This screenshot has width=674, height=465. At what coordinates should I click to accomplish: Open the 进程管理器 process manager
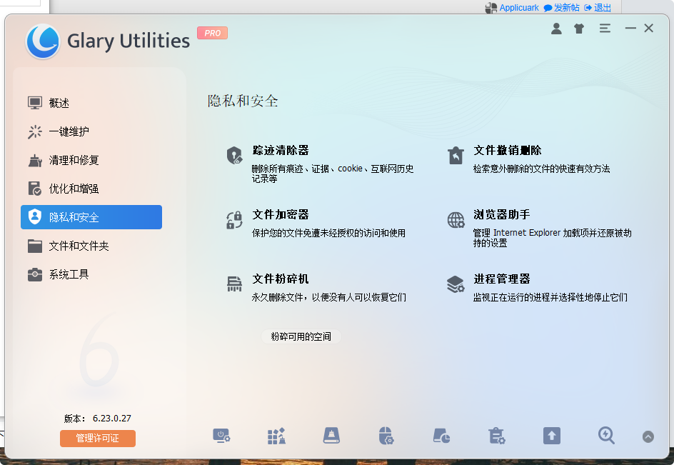point(503,279)
